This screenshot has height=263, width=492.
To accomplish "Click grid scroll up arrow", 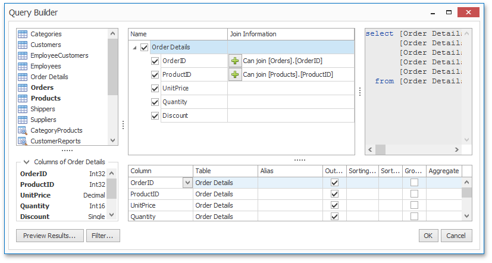I will tap(466, 182).
